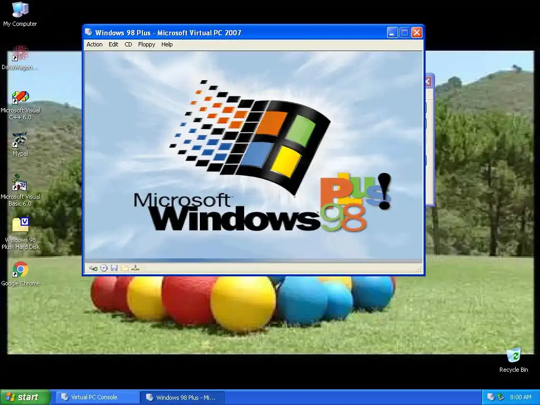Click the Virtual PC tray icon
This screenshot has width=540, height=405.
(491, 397)
